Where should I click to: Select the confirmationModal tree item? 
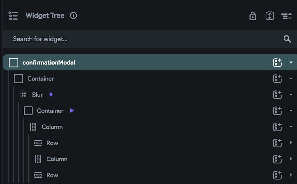[x=150, y=62]
